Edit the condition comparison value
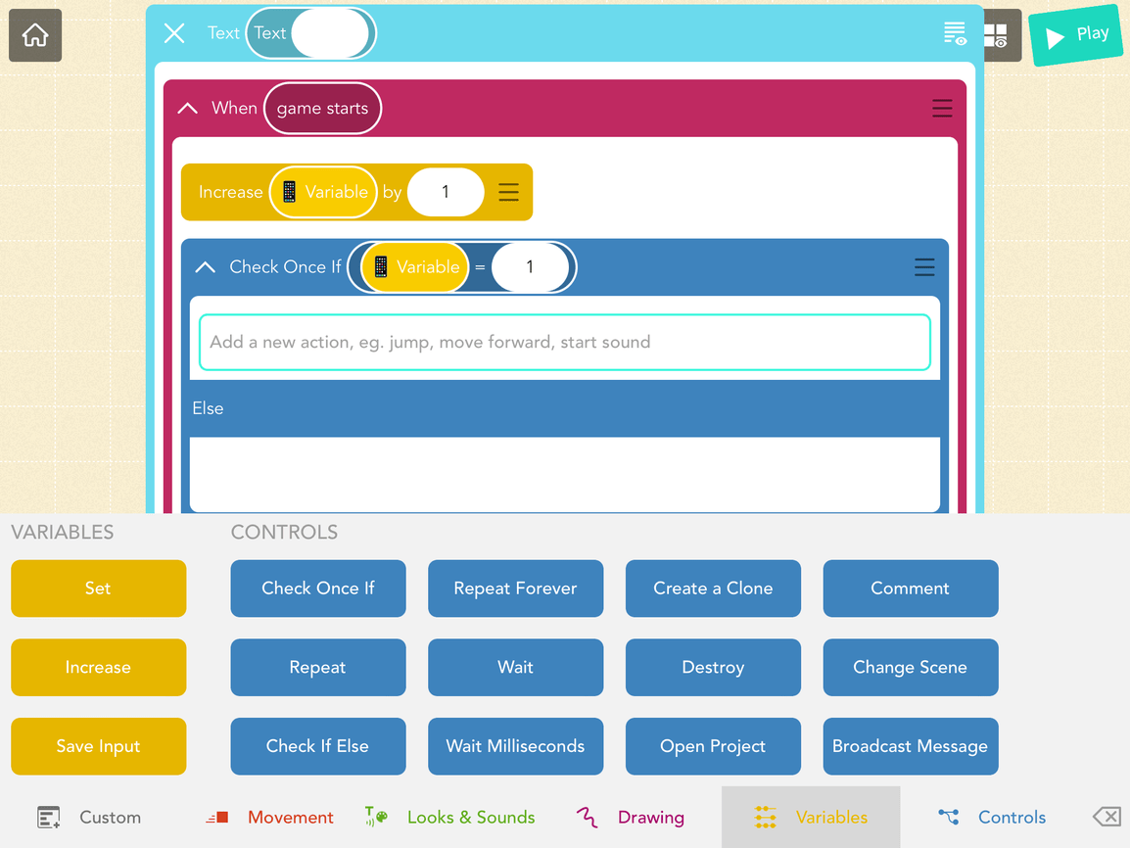Viewport: 1130px width, 848px height. (x=530, y=267)
